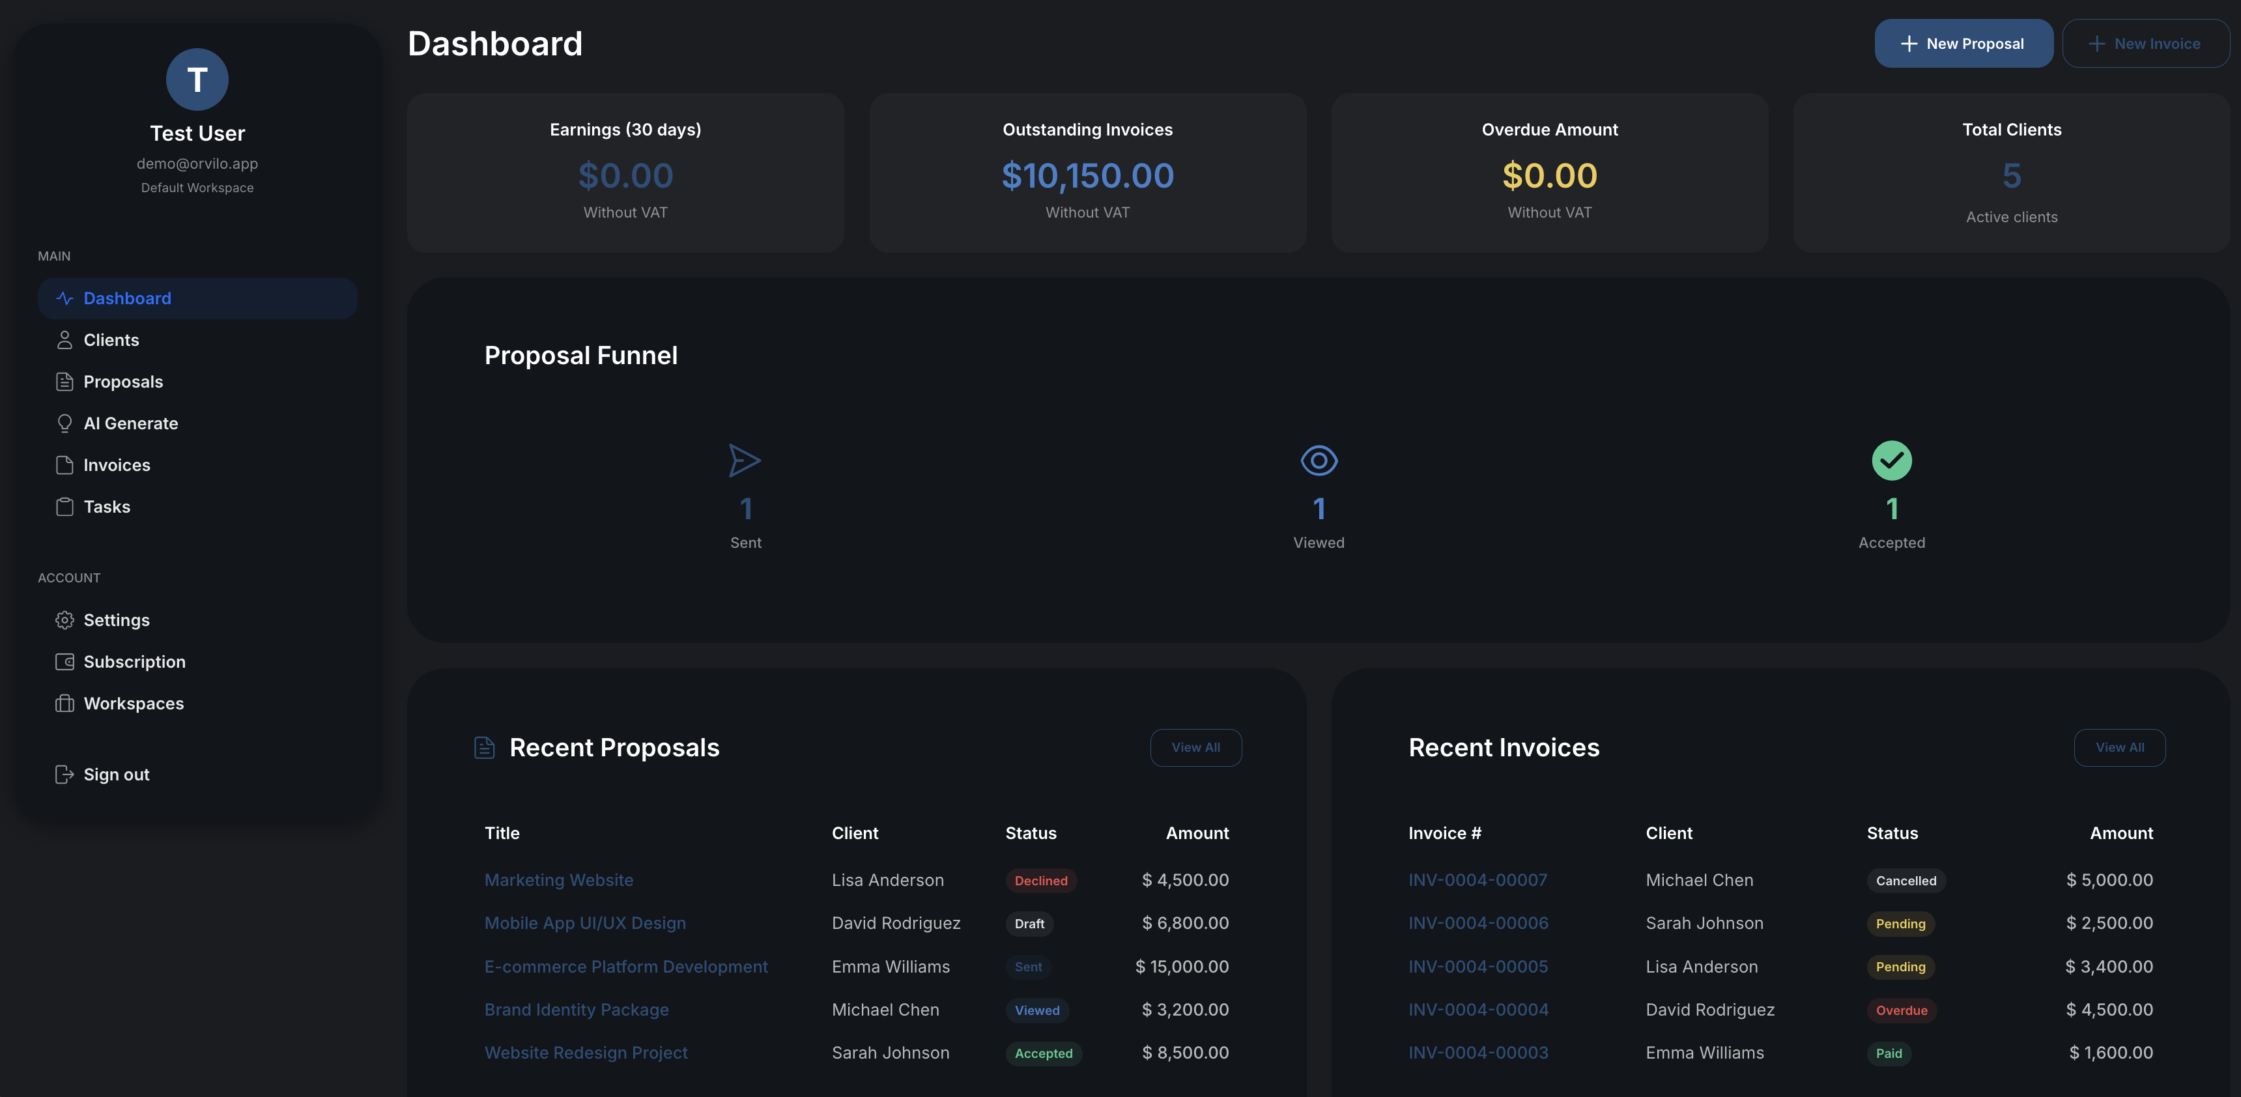The height and width of the screenshot is (1097, 2241).
Task: Click the Sent arrow icon in Proposal Funnel
Action: coord(745,461)
